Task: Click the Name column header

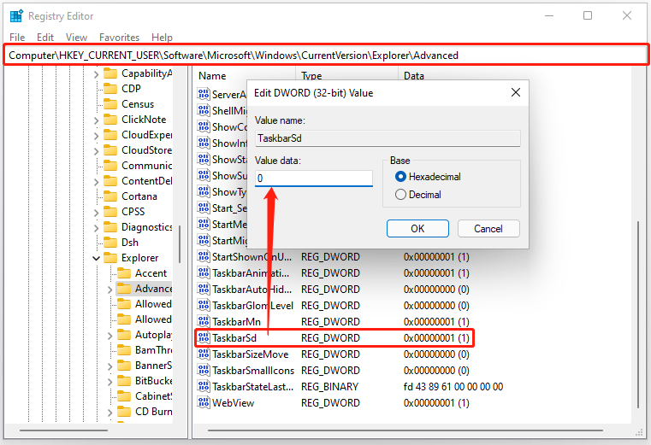Action: coord(212,76)
